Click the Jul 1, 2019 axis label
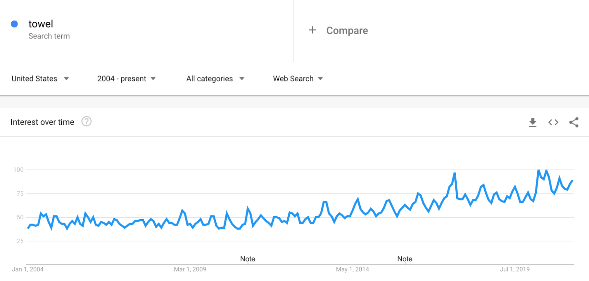The width and height of the screenshot is (589, 281). point(515,269)
